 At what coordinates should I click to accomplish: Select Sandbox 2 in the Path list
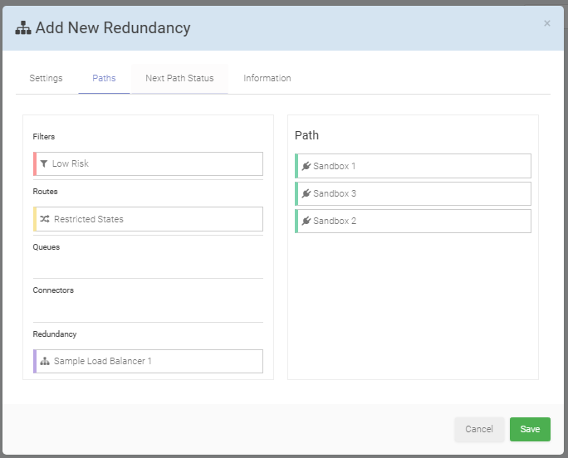coord(413,221)
